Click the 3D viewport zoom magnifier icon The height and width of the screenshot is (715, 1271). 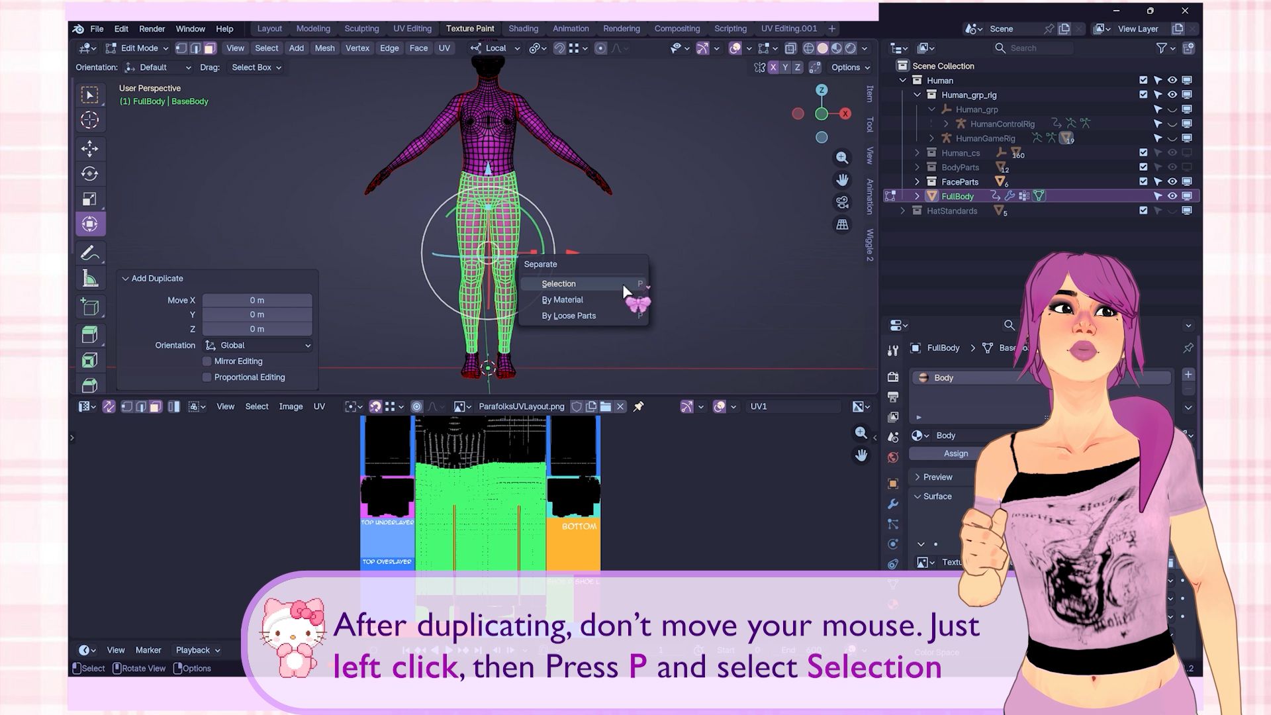click(842, 158)
